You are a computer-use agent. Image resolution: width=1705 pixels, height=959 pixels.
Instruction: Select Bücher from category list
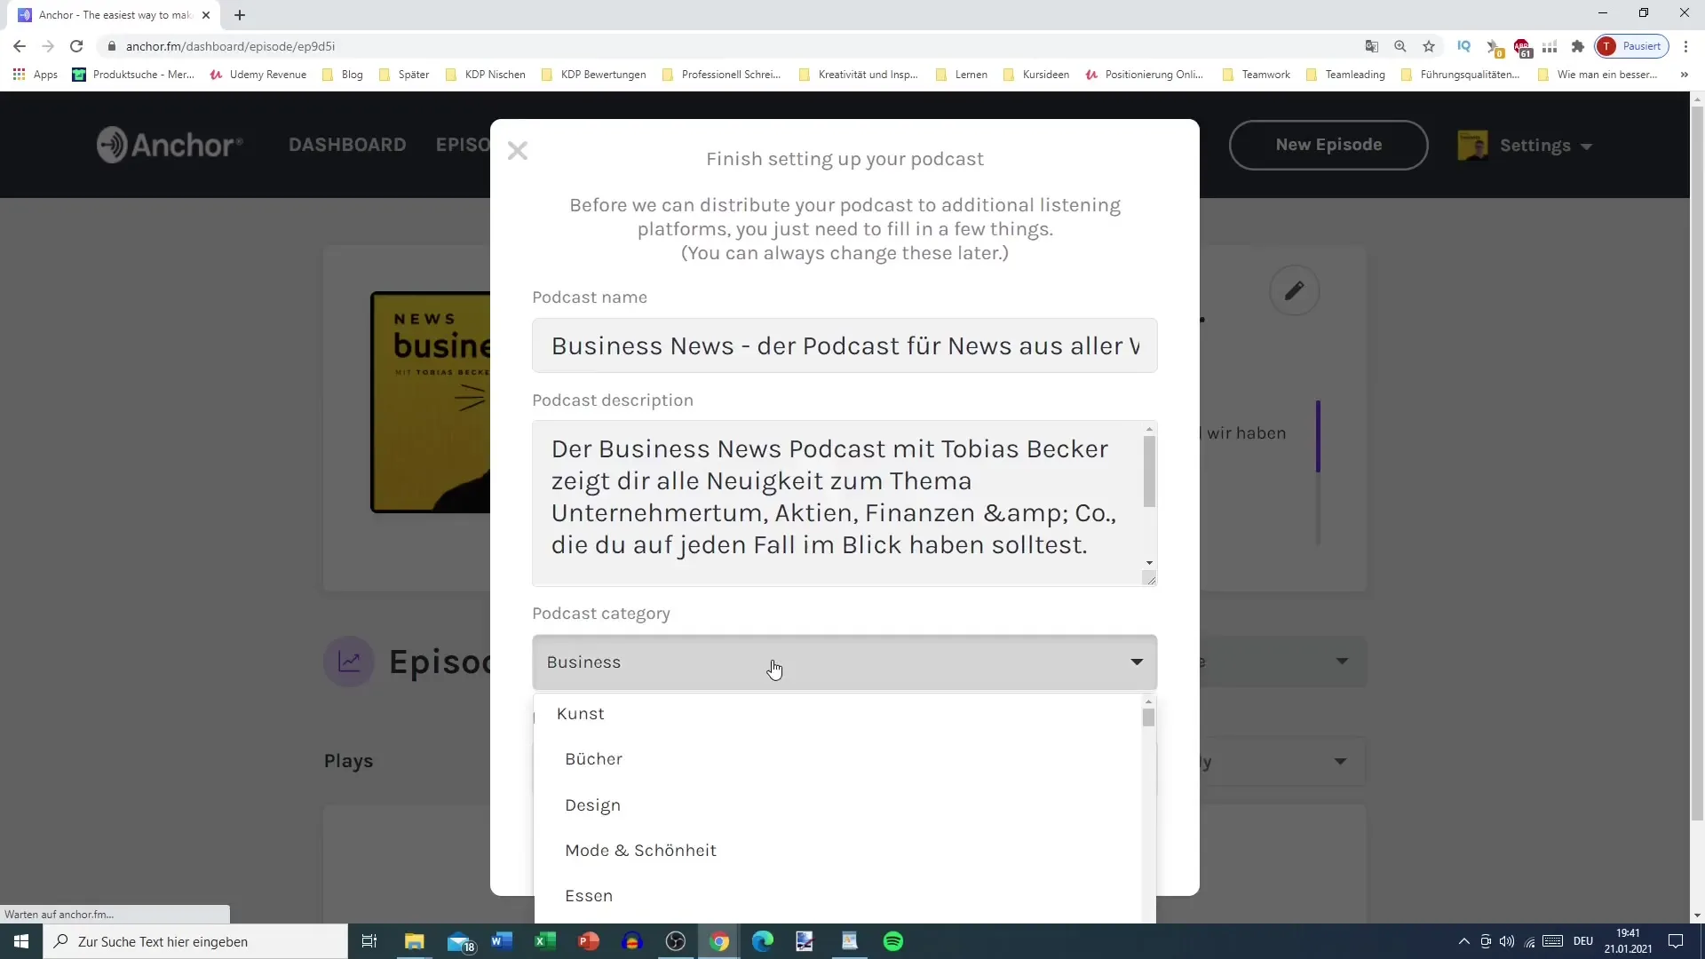click(x=837, y=759)
